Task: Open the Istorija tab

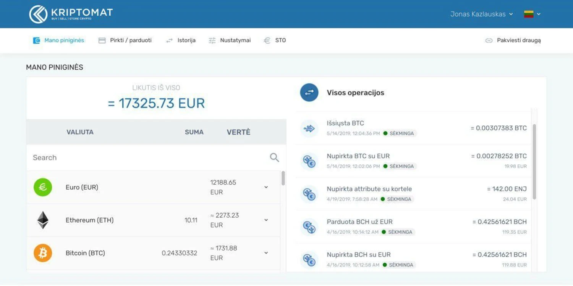Action: [x=181, y=40]
